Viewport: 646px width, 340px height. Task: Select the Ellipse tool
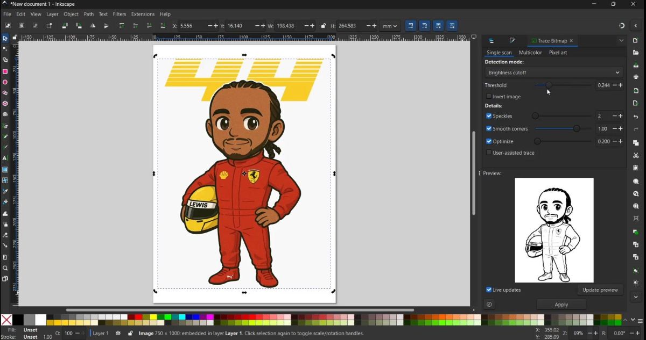6,82
